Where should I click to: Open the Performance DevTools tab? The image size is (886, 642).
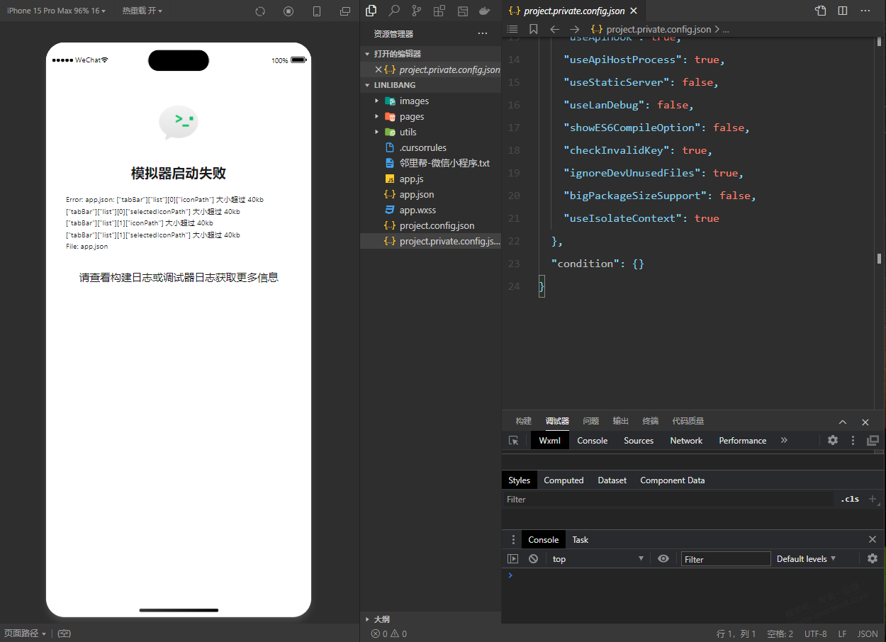point(743,440)
